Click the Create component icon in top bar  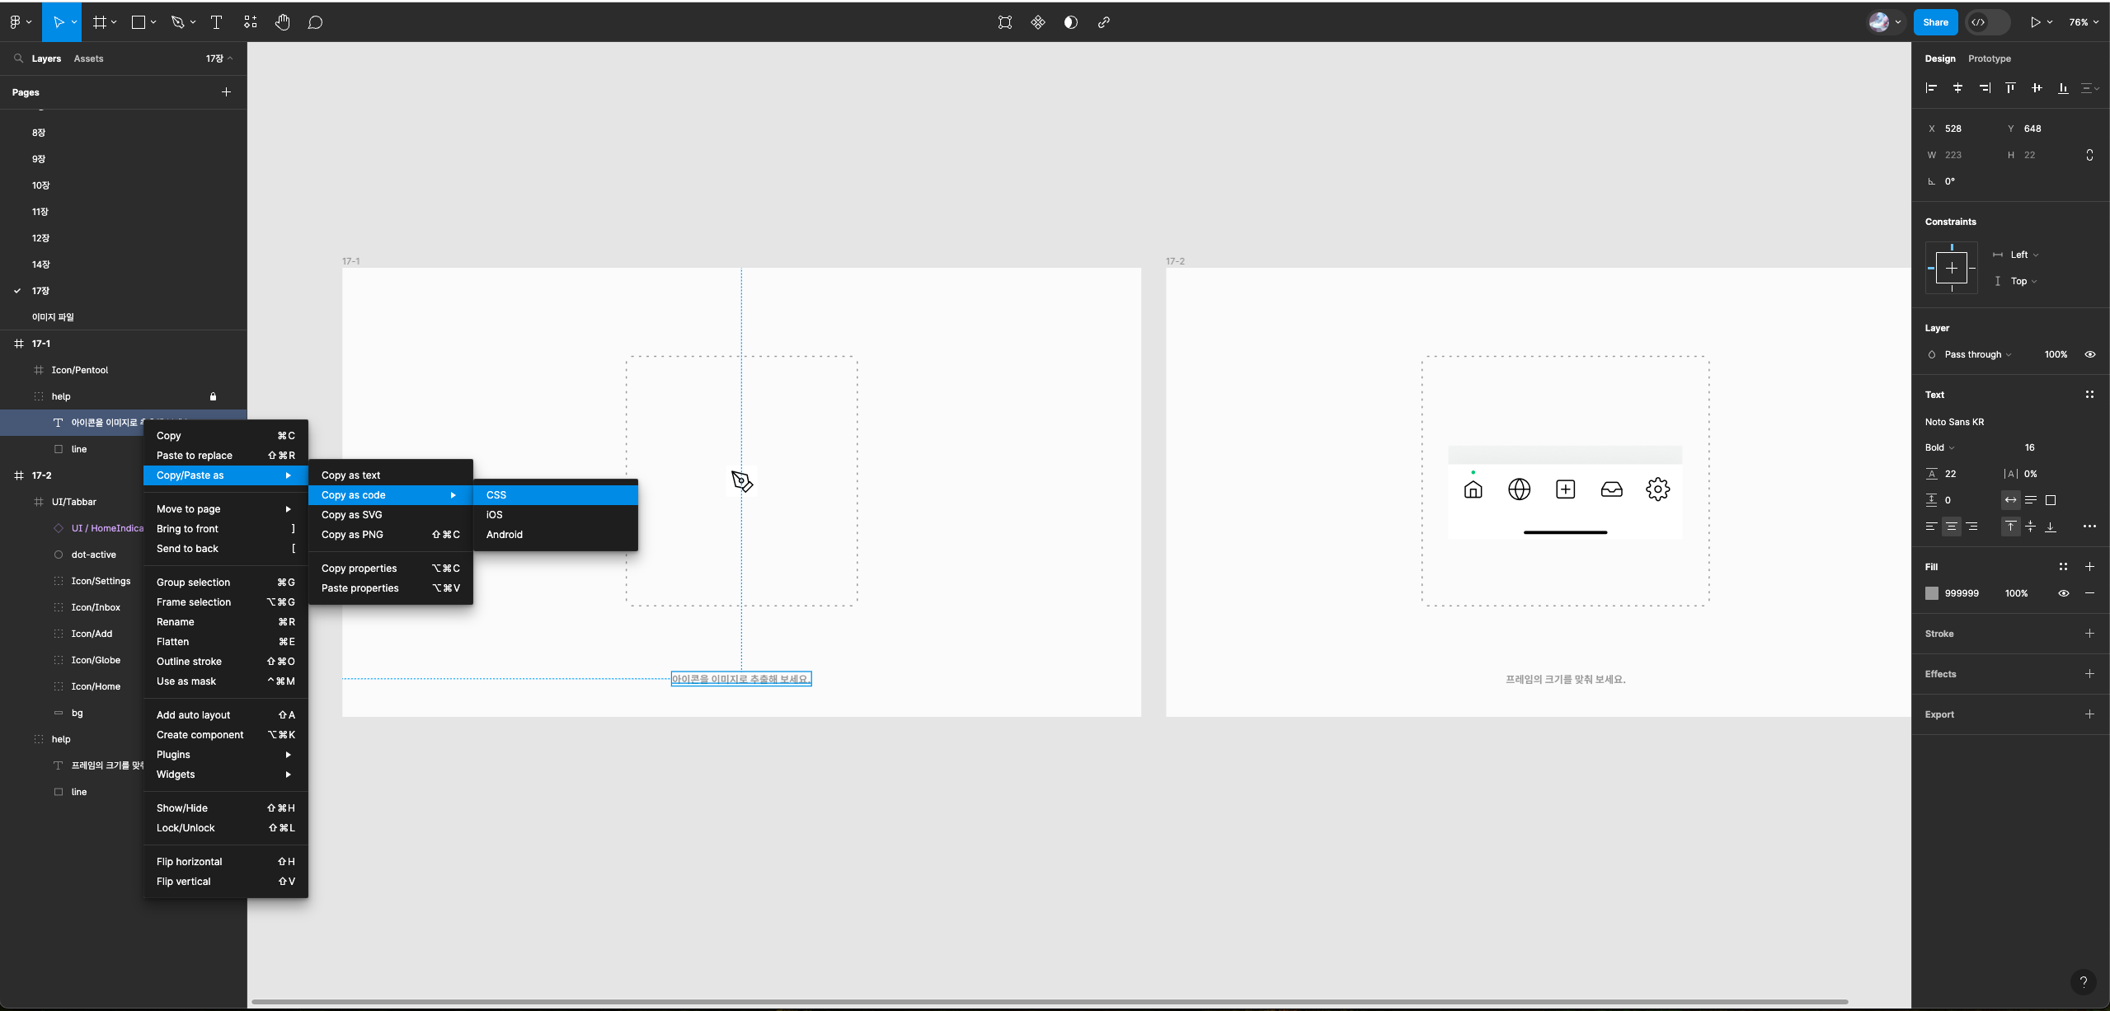[x=1038, y=22]
